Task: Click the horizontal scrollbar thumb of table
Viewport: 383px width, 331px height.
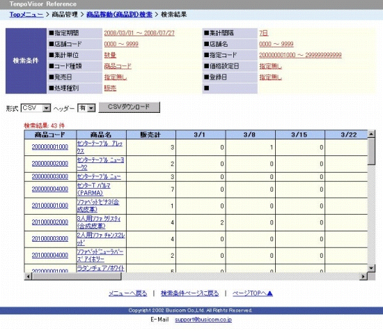Action: (x=77, y=276)
